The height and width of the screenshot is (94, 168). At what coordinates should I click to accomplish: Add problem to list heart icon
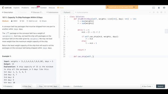click(x=27, y=21)
